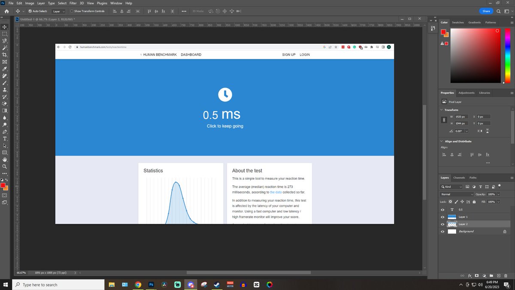Click the Home icon in options bar
This screenshot has height=290, width=515.
(6, 11)
